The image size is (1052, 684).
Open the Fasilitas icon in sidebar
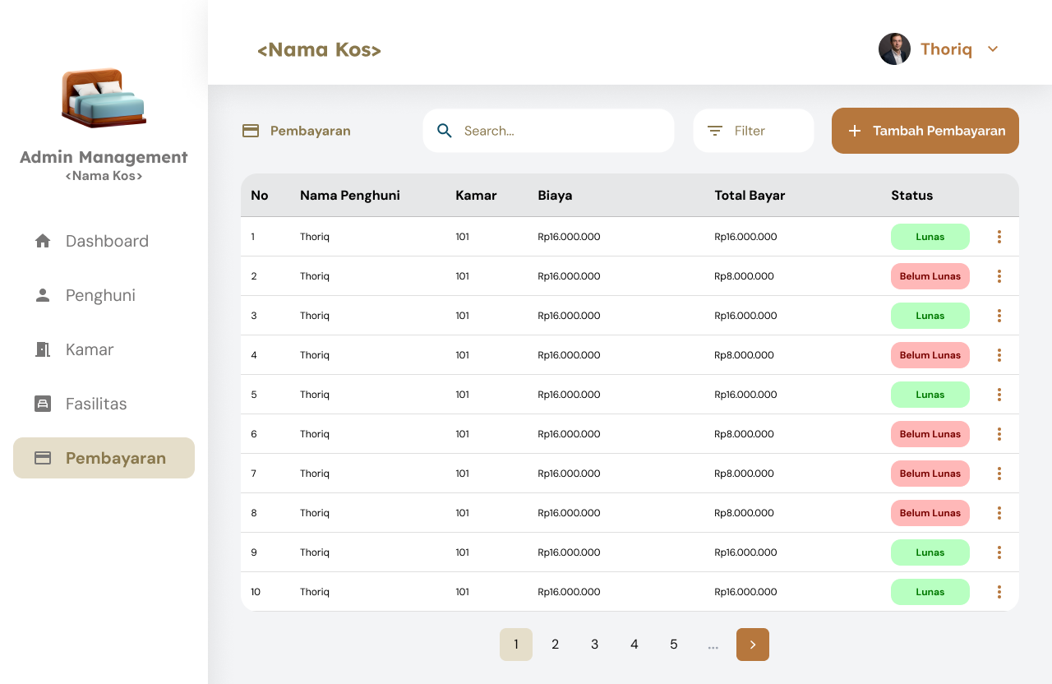[41, 403]
